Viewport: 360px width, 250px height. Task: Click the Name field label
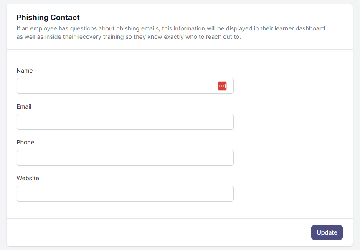point(25,71)
